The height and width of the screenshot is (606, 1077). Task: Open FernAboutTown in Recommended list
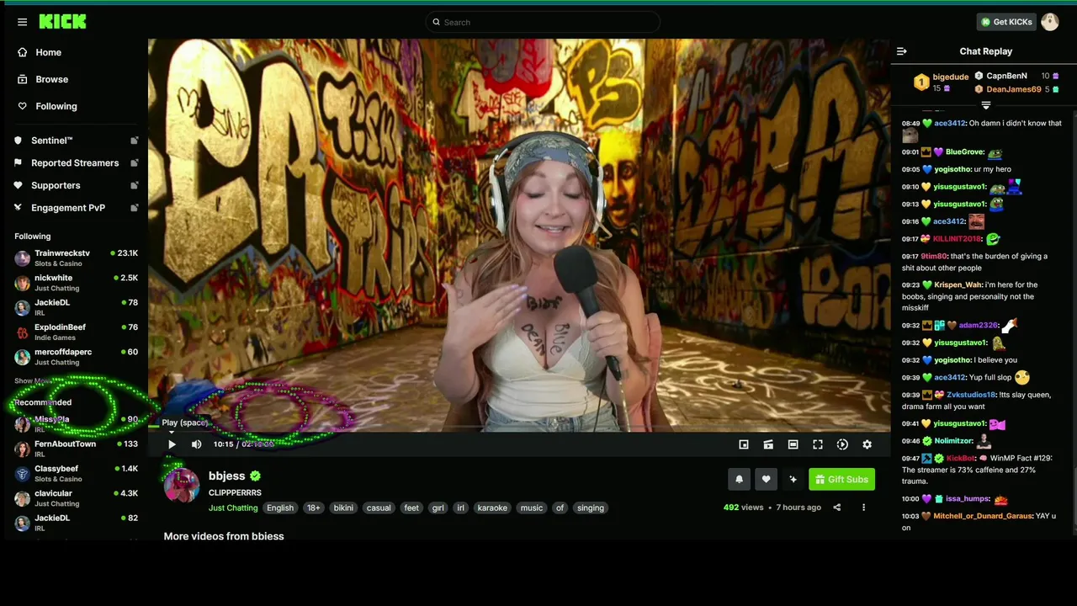[76, 449]
